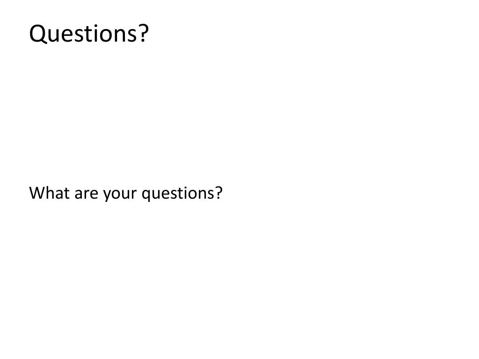Click the empty slide area under the body text

239,275
